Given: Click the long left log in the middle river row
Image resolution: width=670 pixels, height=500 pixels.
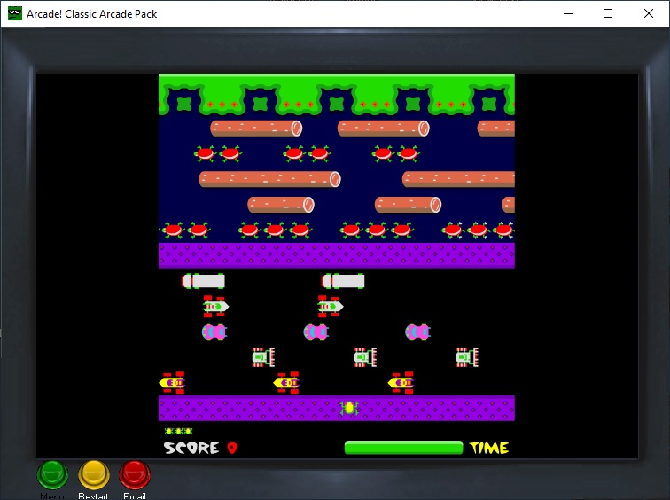Looking at the screenshot, I should point(269,179).
